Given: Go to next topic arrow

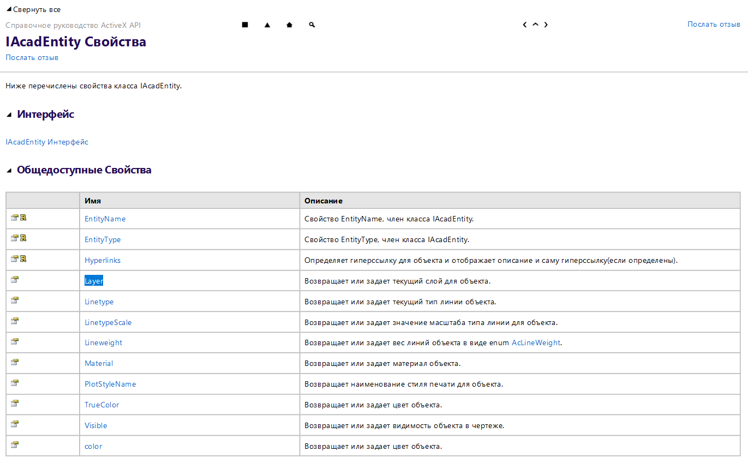Looking at the screenshot, I should (x=546, y=25).
